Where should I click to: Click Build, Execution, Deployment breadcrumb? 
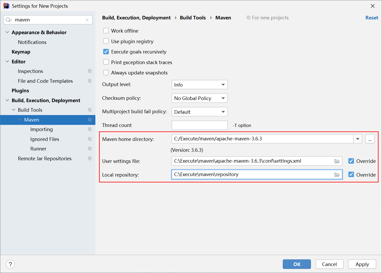[136, 18]
